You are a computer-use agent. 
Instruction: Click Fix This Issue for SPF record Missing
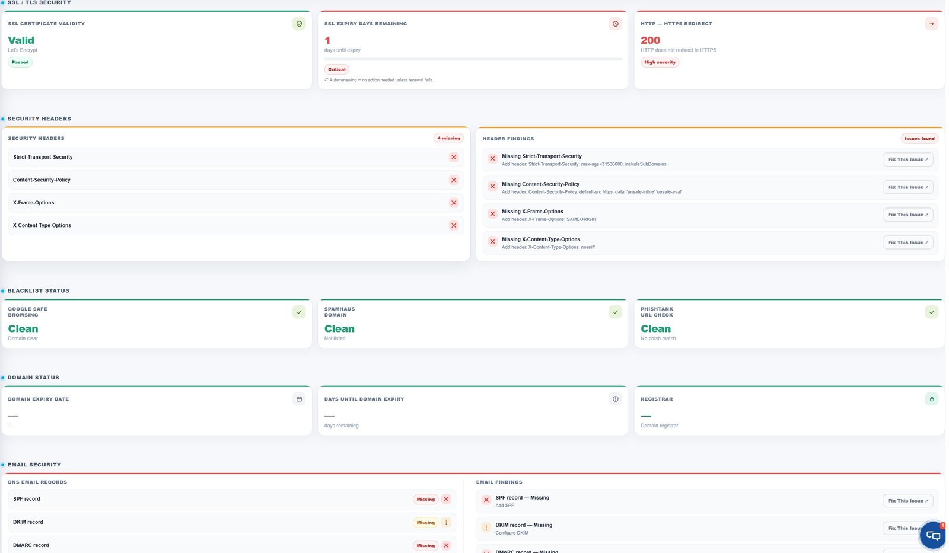coord(907,501)
